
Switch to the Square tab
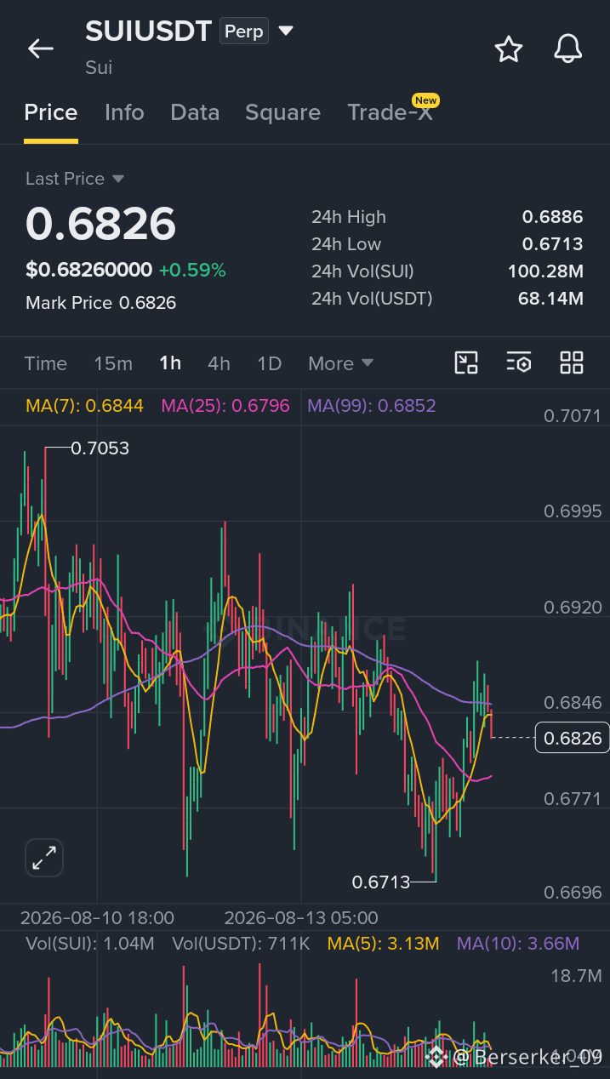(x=282, y=112)
